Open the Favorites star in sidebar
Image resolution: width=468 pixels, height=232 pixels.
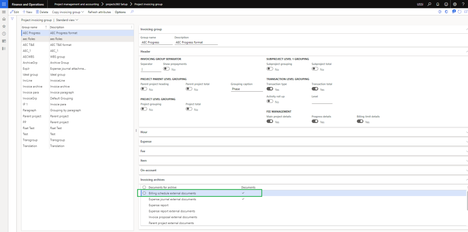click(4, 27)
